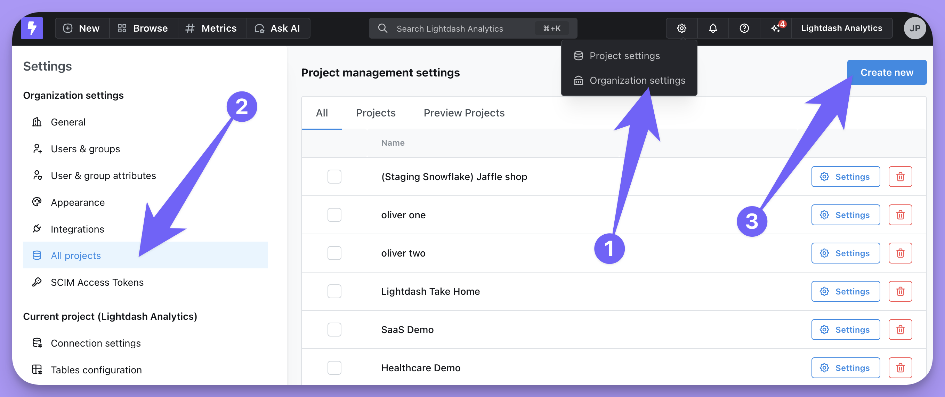Focus the Search Lightdash Analytics field
The image size is (945, 397).
click(x=462, y=28)
